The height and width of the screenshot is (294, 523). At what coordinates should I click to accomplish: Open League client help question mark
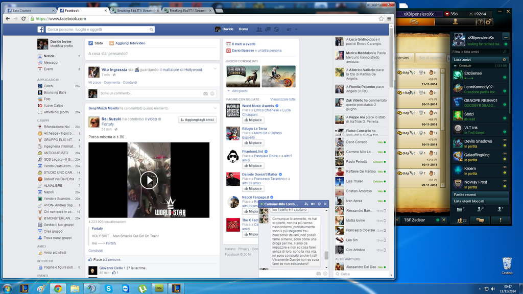coord(480,22)
